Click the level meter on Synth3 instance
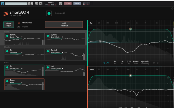Screen dimensions: 174x108 pyautogui.click(x=84, y=56)
